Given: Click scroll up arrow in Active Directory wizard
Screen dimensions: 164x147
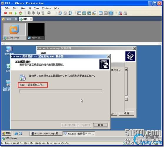Looking at the screenshot, I should pos(126,69).
